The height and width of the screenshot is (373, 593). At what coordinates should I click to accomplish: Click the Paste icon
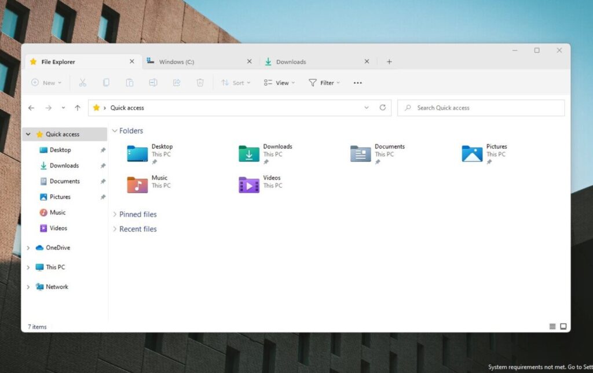click(x=129, y=83)
